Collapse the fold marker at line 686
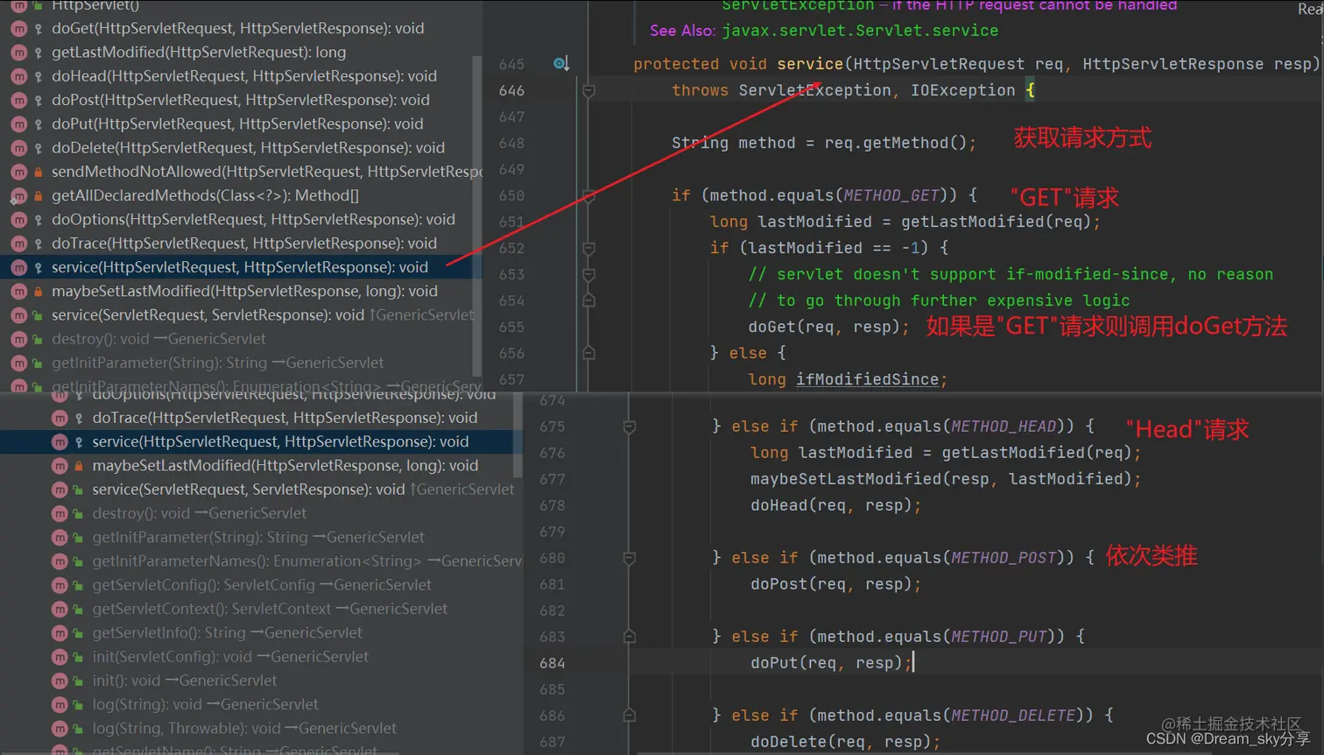 (629, 716)
